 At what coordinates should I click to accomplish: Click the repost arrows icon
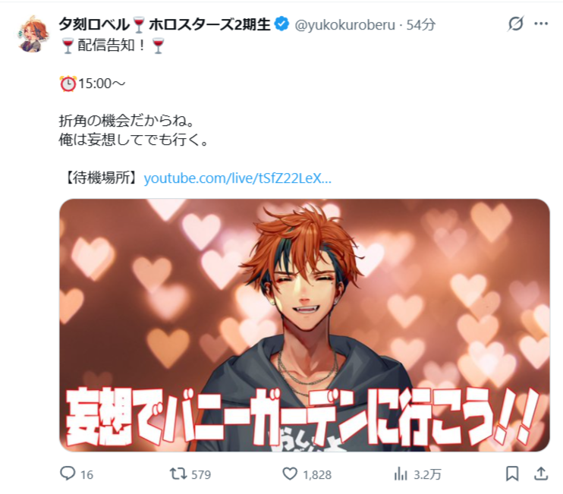pyautogui.click(x=178, y=474)
